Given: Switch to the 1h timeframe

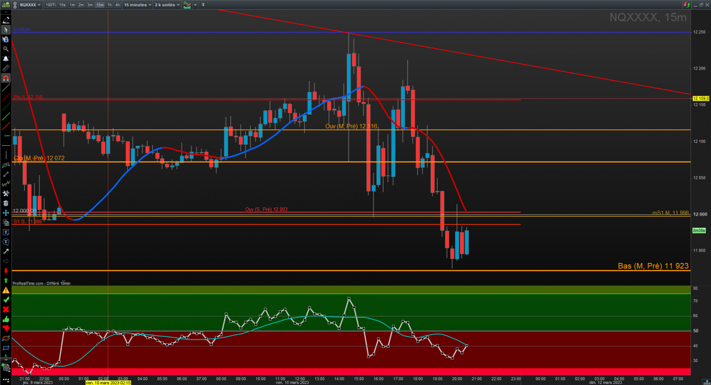Looking at the screenshot, I should (109, 5).
